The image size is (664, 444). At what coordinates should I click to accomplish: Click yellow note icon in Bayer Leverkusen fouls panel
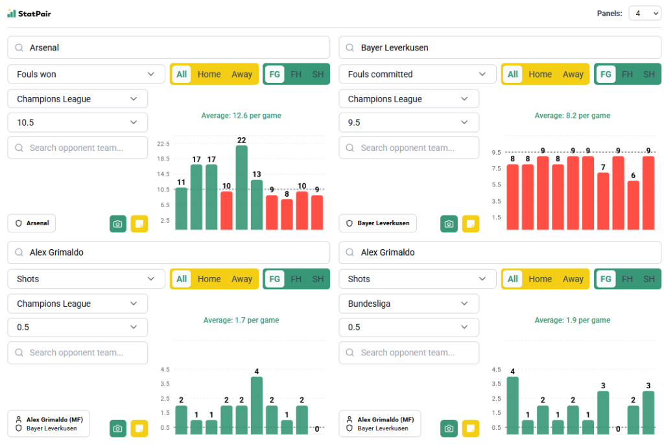(470, 224)
